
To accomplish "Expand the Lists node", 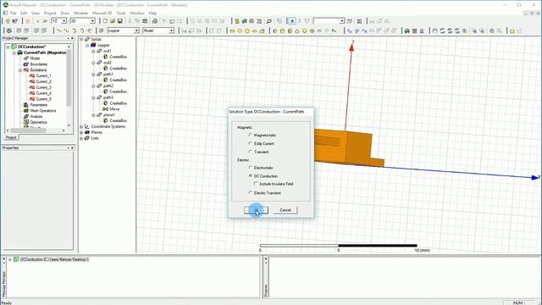I will pos(81,138).
